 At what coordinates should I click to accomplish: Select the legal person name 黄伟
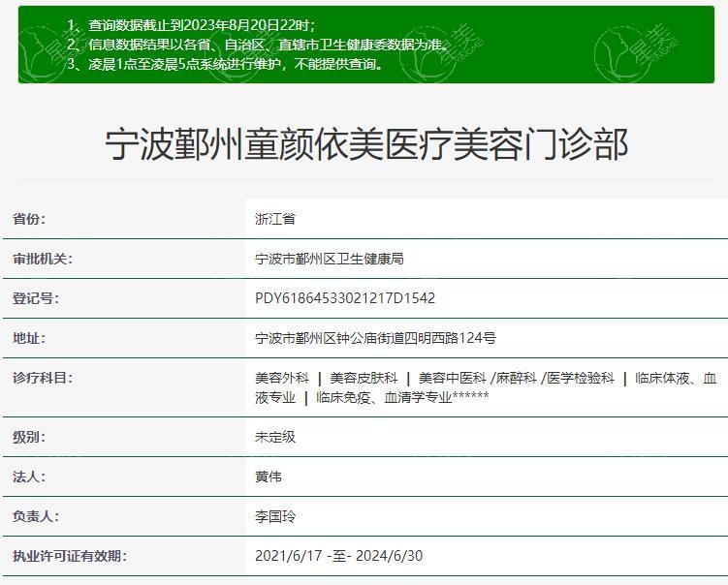point(269,477)
